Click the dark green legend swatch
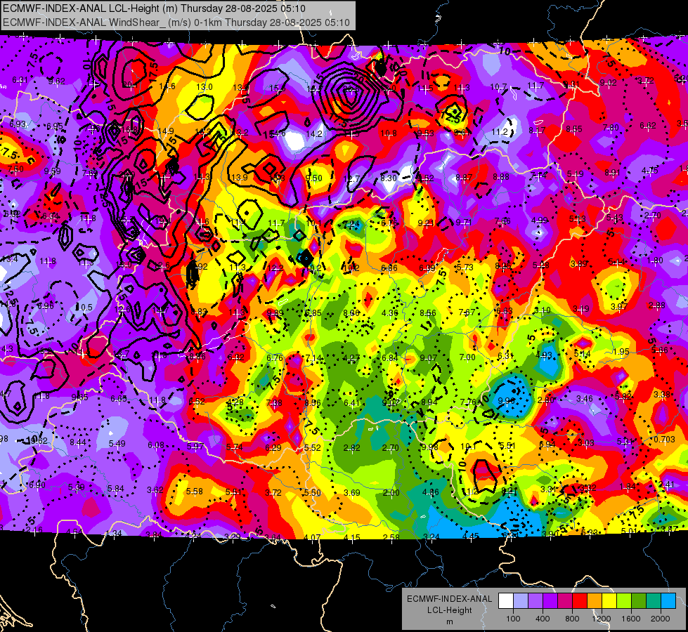This screenshot has height=632, width=688. tap(639, 601)
